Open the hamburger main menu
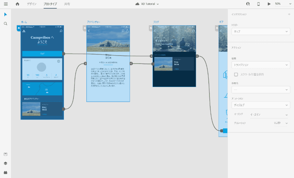 (6, 4)
